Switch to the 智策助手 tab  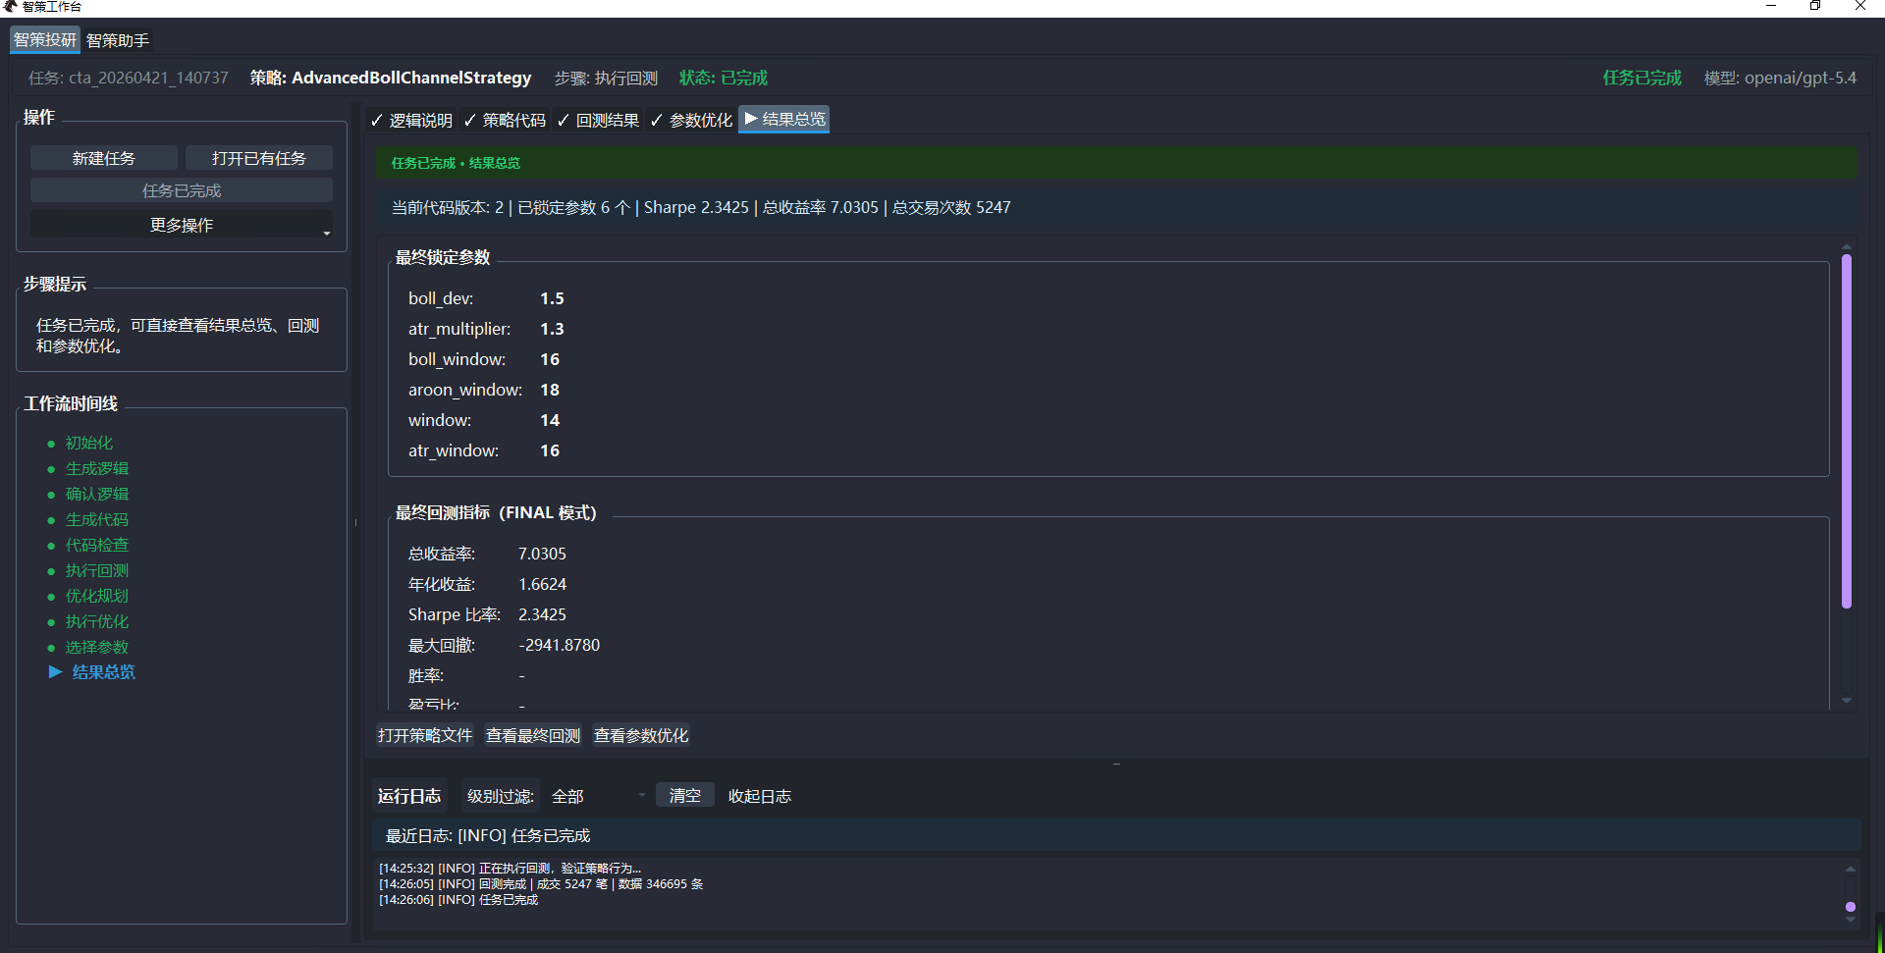pyautogui.click(x=118, y=40)
